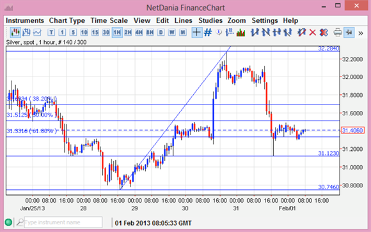The image size is (371, 232).
Task: Switch to Daily (D) time scale
Action: click(161, 33)
